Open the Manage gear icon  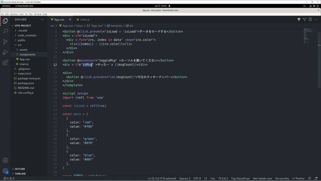click(6, 171)
